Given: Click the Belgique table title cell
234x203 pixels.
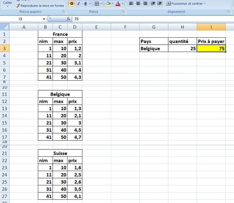Looking at the screenshot, I should click(x=60, y=94).
